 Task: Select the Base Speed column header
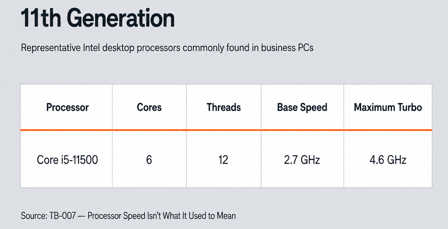pos(302,107)
